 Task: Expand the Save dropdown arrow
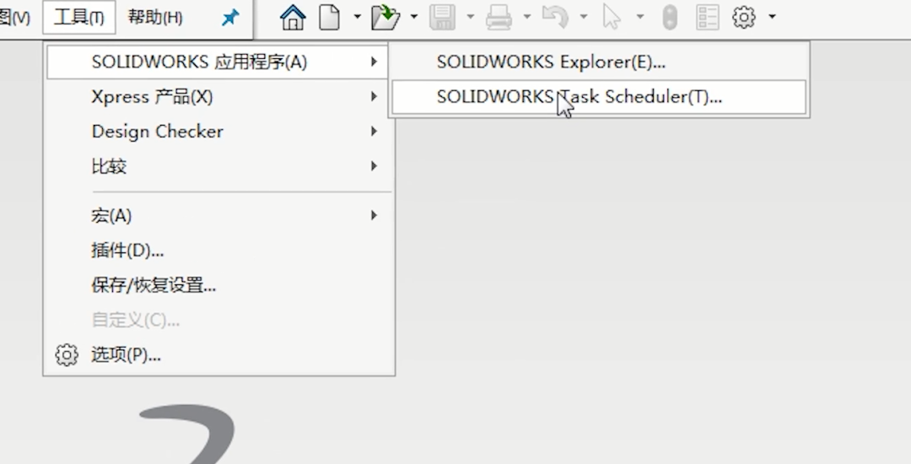coord(470,17)
